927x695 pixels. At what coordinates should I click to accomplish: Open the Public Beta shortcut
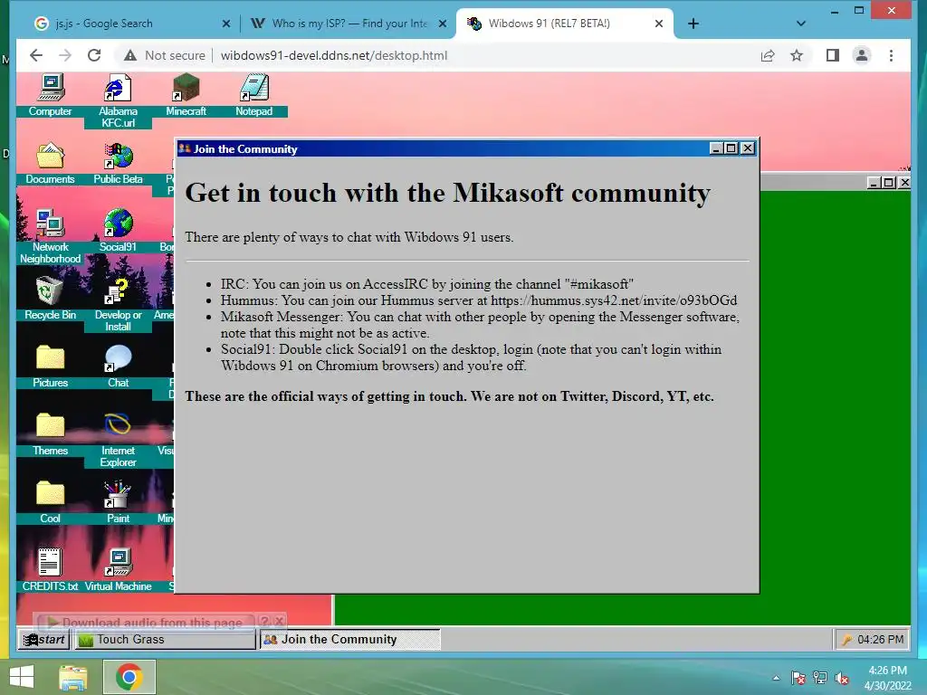pyautogui.click(x=118, y=163)
